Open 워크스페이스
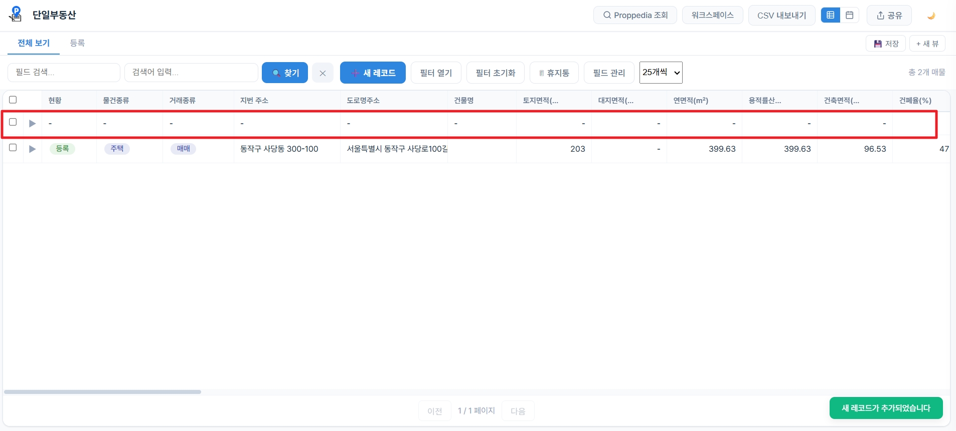Image resolution: width=956 pixels, height=431 pixels. click(712, 15)
